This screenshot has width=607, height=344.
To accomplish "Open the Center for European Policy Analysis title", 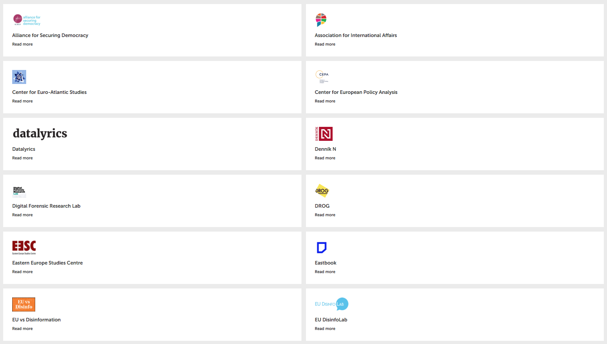I will (x=356, y=92).
